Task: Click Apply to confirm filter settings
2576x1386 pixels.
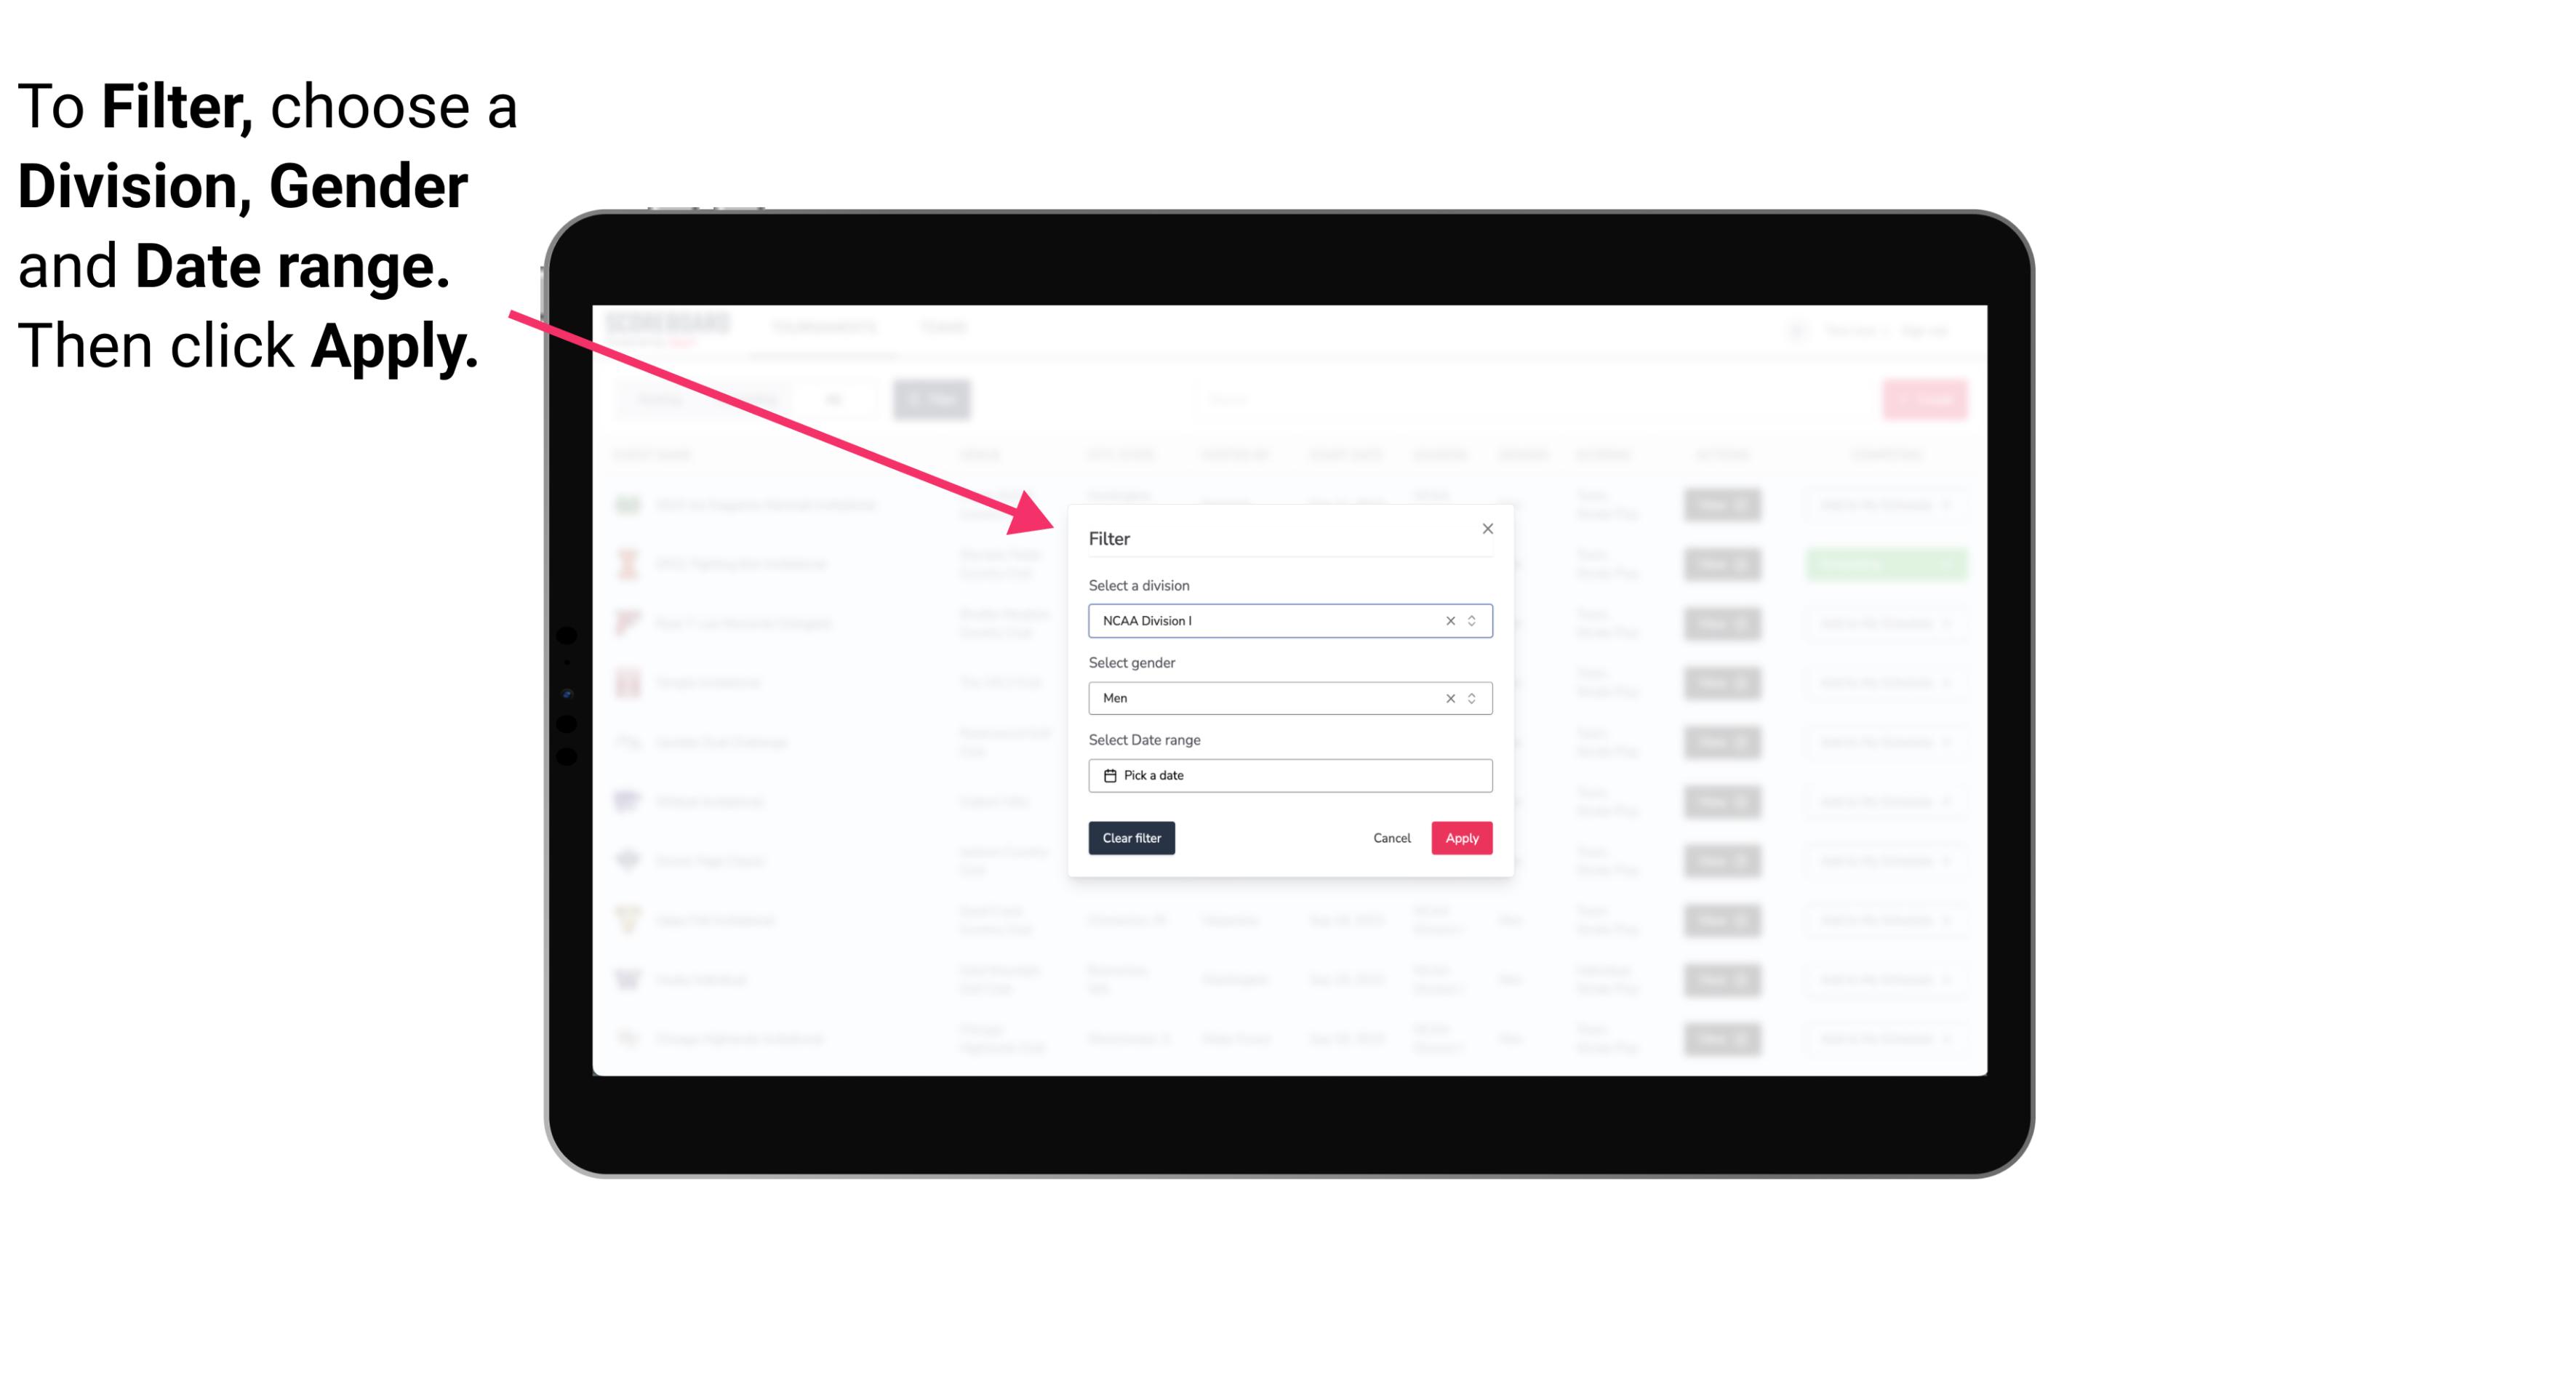Action: [1461, 838]
